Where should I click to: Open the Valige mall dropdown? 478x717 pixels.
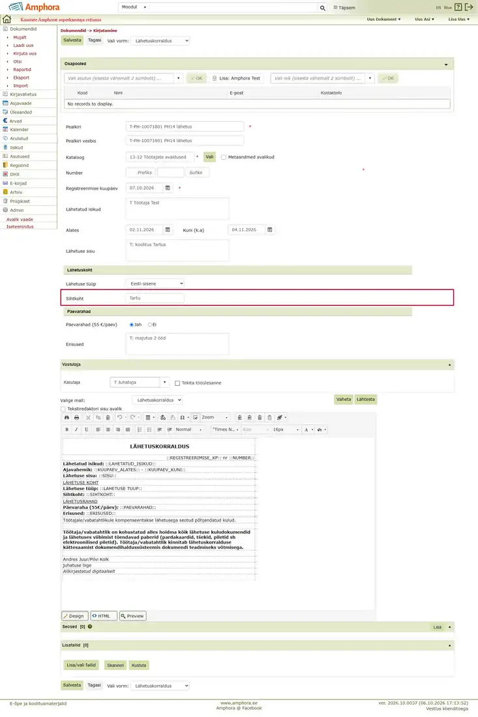[x=158, y=400]
